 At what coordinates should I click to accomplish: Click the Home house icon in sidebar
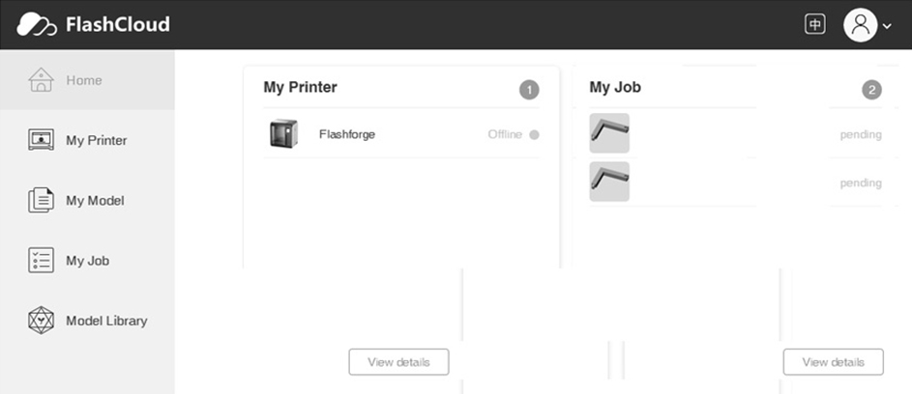(x=41, y=79)
